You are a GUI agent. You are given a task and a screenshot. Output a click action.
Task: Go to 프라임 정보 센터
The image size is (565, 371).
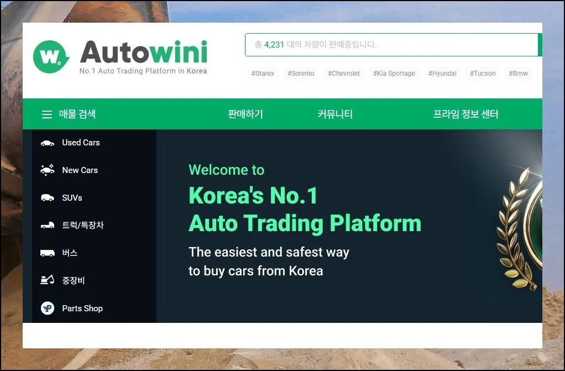click(467, 114)
